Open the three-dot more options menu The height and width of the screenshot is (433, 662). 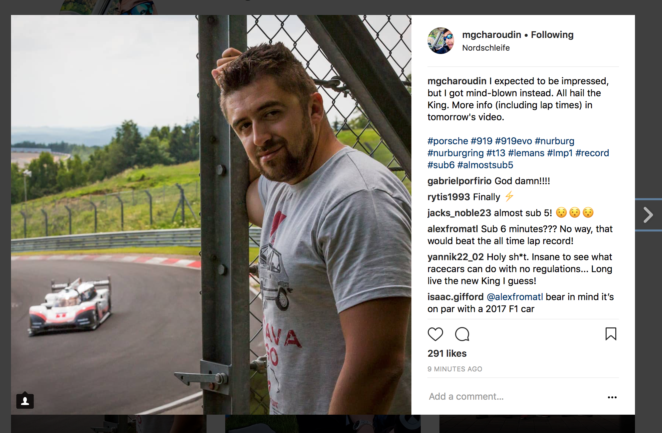pos(612,397)
